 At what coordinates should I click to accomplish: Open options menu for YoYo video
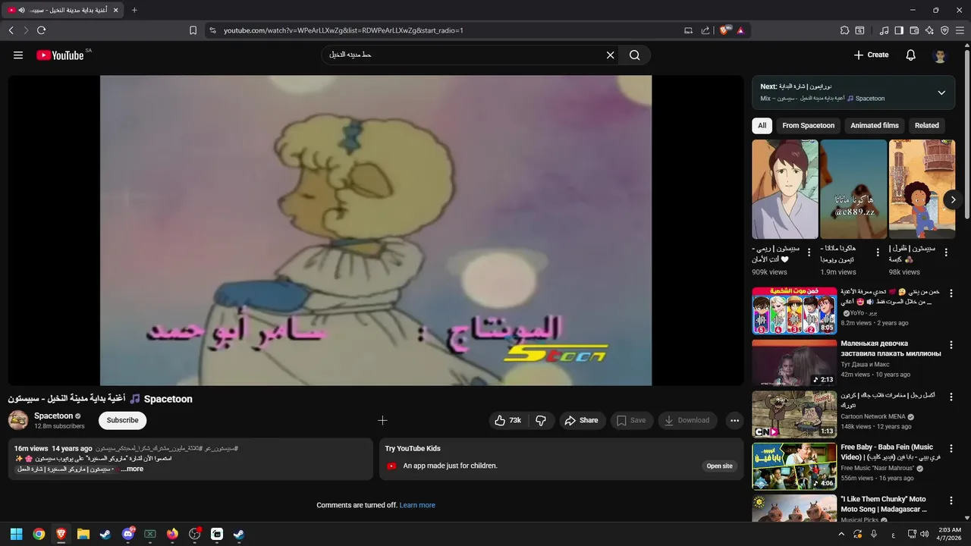pos(951,293)
